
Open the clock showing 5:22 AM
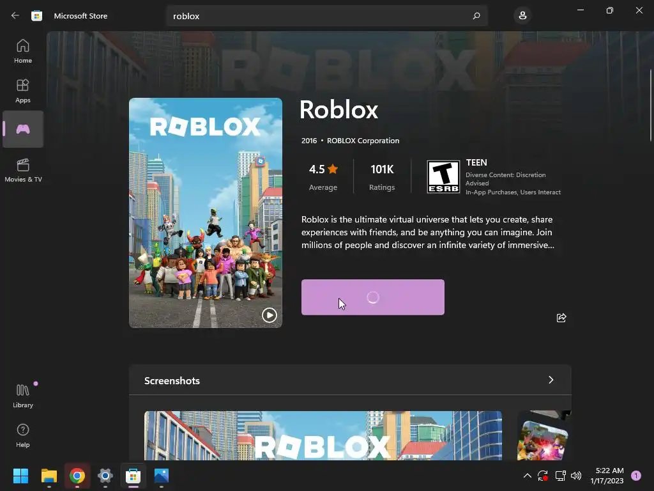(x=607, y=476)
